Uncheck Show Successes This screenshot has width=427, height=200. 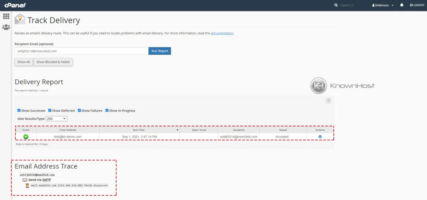pyautogui.click(x=19, y=111)
